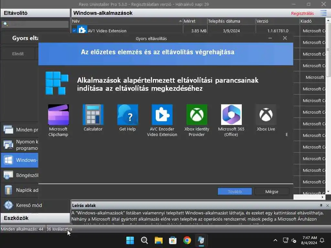Open Google Chrome from the taskbar

tap(187, 240)
